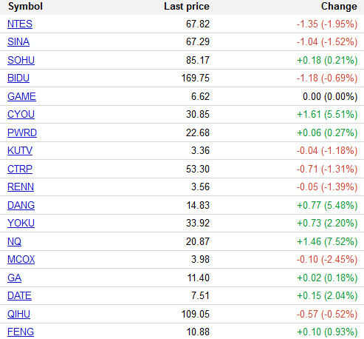Open the CTRP stock link
Screen dimensions: 364x339
pyautogui.click(x=20, y=169)
